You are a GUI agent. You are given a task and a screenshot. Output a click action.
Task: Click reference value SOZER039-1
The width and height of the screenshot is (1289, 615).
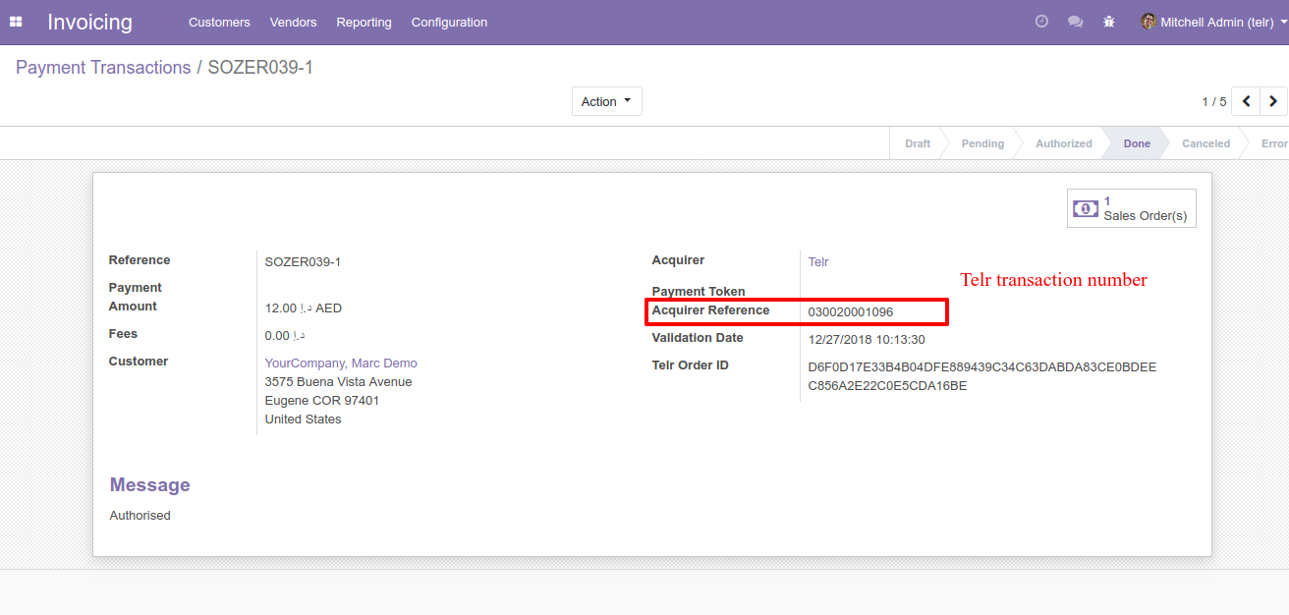303,262
